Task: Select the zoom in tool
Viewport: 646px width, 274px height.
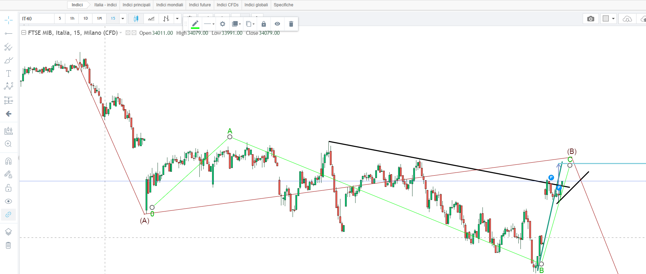Action: point(8,144)
